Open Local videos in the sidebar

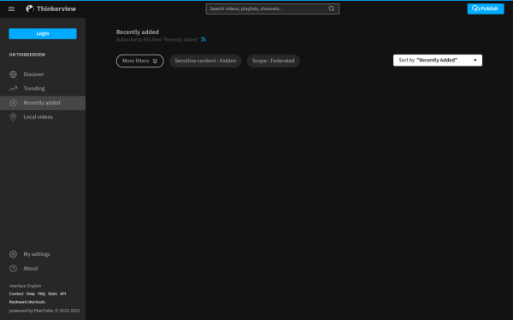click(x=43, y=117)
